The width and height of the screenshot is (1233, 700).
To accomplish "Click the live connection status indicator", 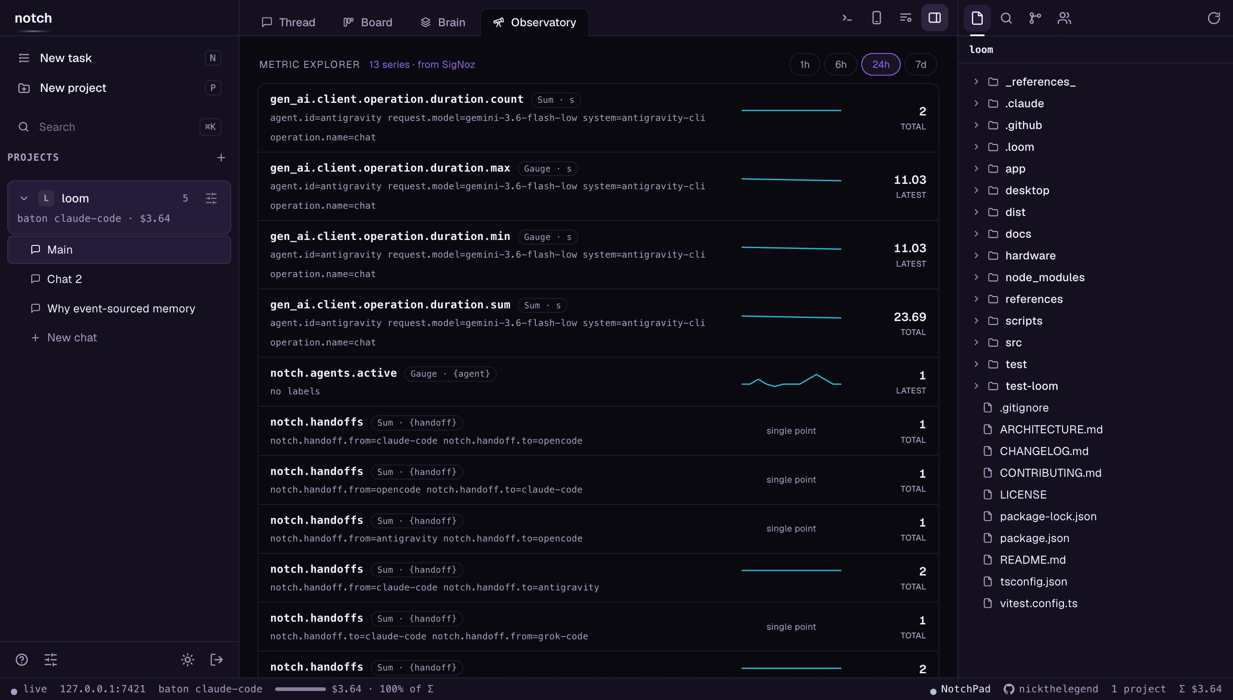I will 29,689.
